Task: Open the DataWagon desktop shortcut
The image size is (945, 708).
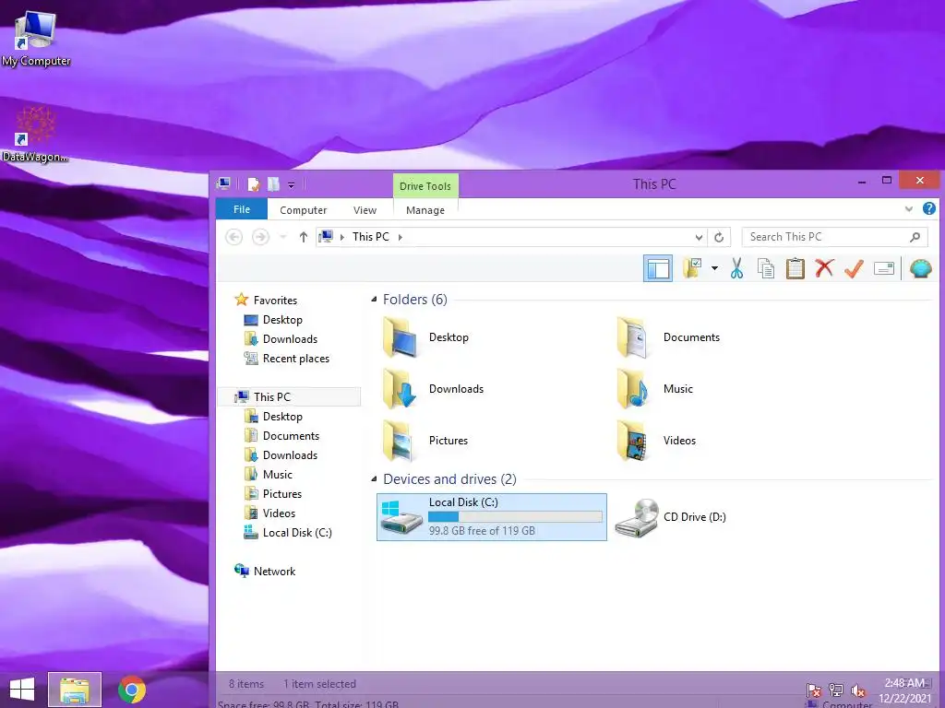Action: [35, 135]
